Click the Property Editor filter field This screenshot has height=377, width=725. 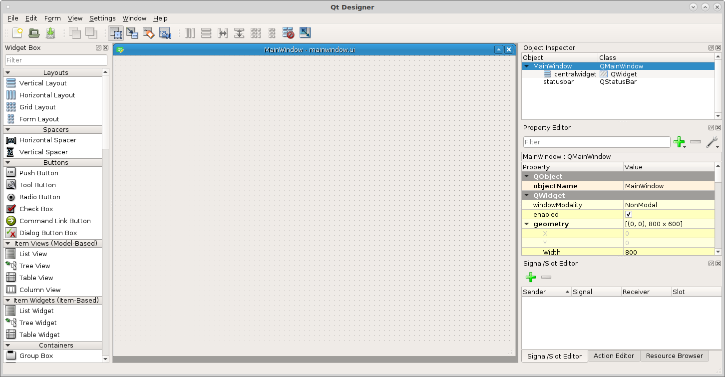pos(597,142)
